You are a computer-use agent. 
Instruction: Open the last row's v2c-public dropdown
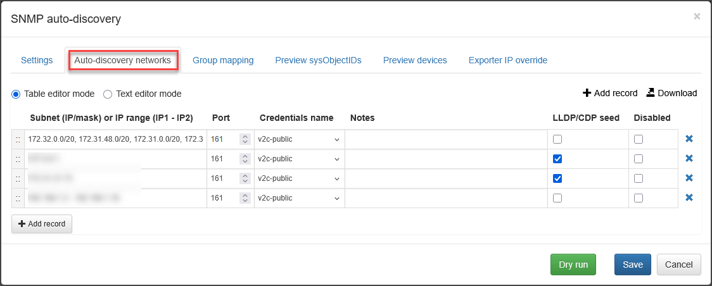(299, 198)
